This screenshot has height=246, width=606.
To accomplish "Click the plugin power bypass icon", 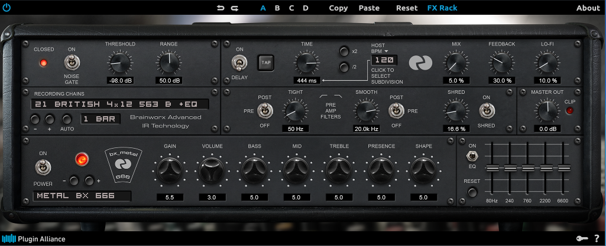I will tap(7, 7).
